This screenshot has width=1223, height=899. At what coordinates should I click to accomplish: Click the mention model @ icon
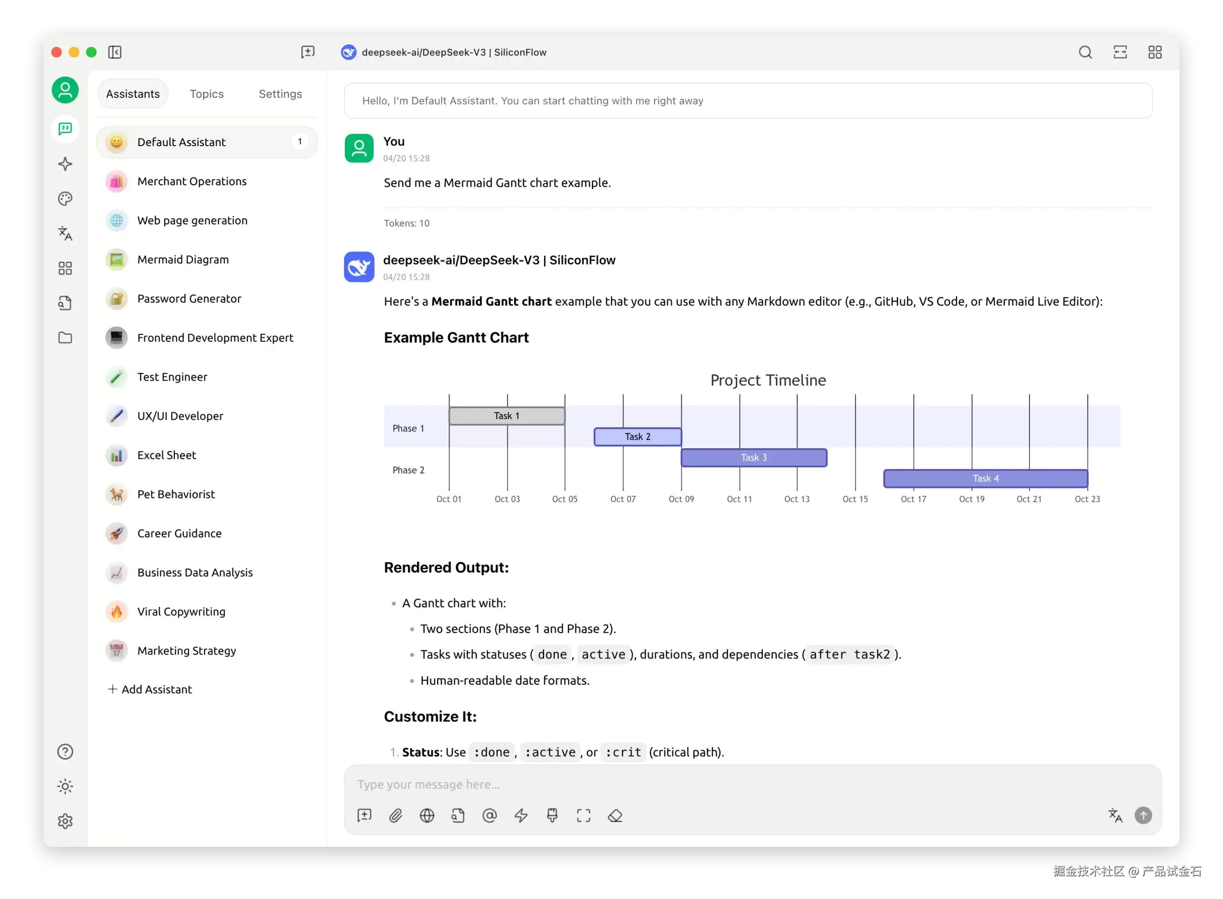490,815
